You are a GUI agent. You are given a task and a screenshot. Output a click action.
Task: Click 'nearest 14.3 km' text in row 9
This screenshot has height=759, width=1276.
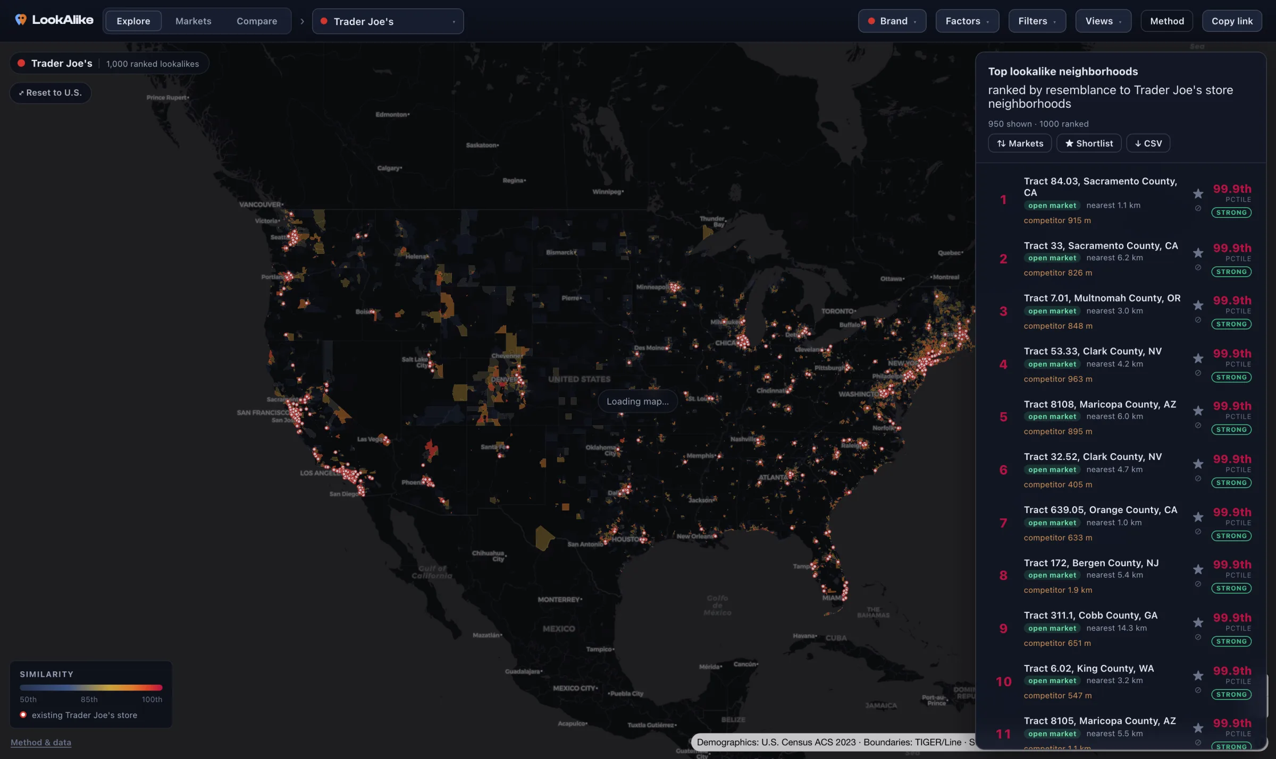tap(1116, 628)
